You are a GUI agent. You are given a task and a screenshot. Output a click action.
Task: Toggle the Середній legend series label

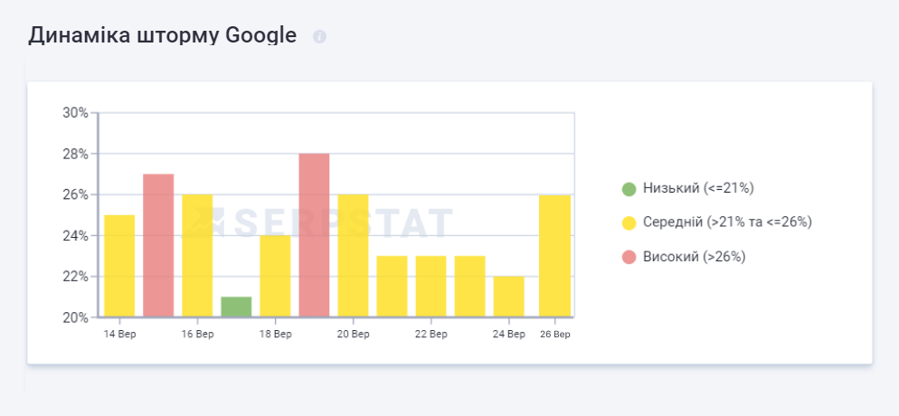(727, 222)
